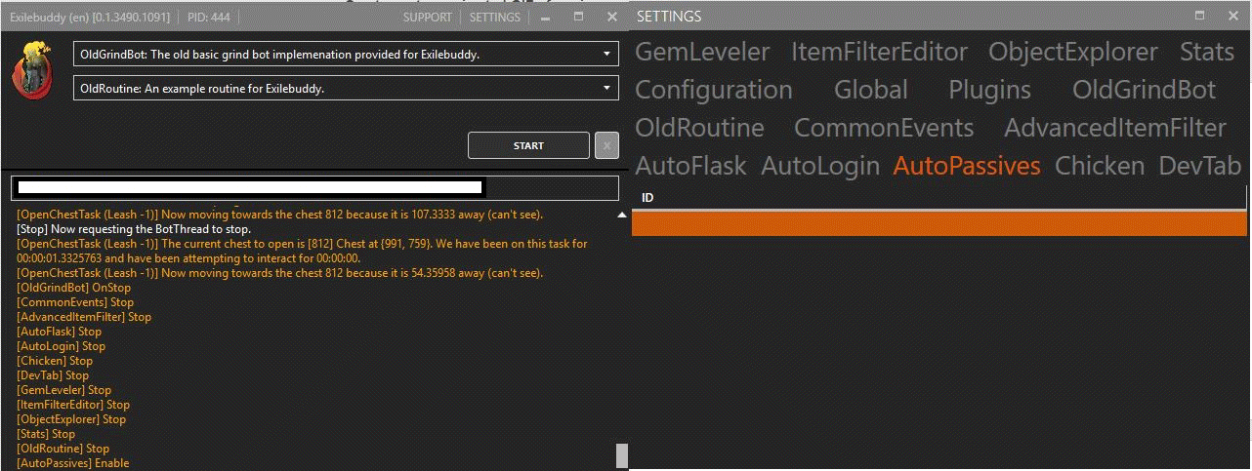This screenshot has height=471, width=1252.
Task: Open the Configuration tab
Action: (714, 90)
